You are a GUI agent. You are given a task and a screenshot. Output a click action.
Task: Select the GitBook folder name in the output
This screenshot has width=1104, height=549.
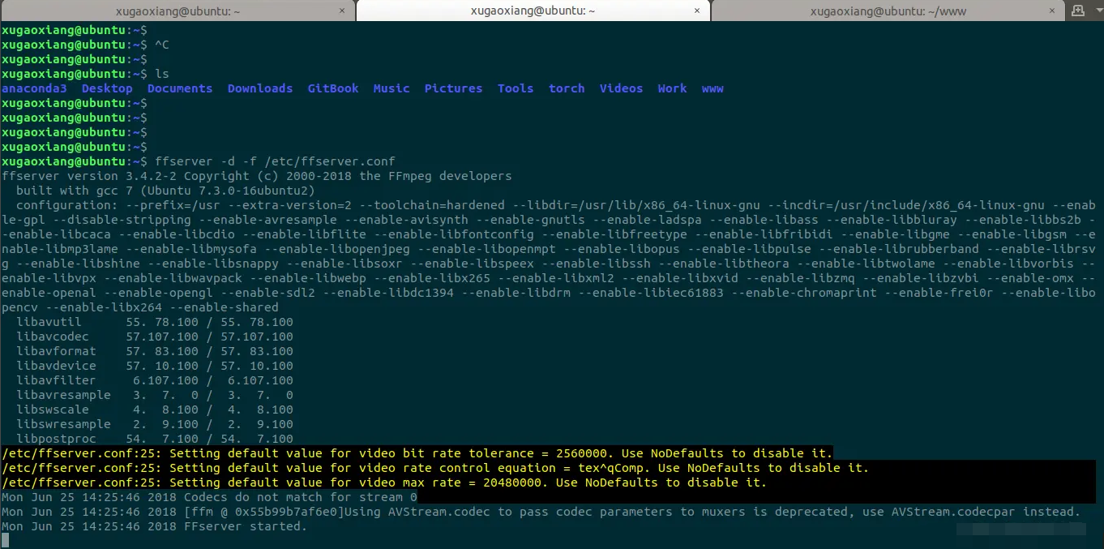pyautogui.click(x=332, y=88)
